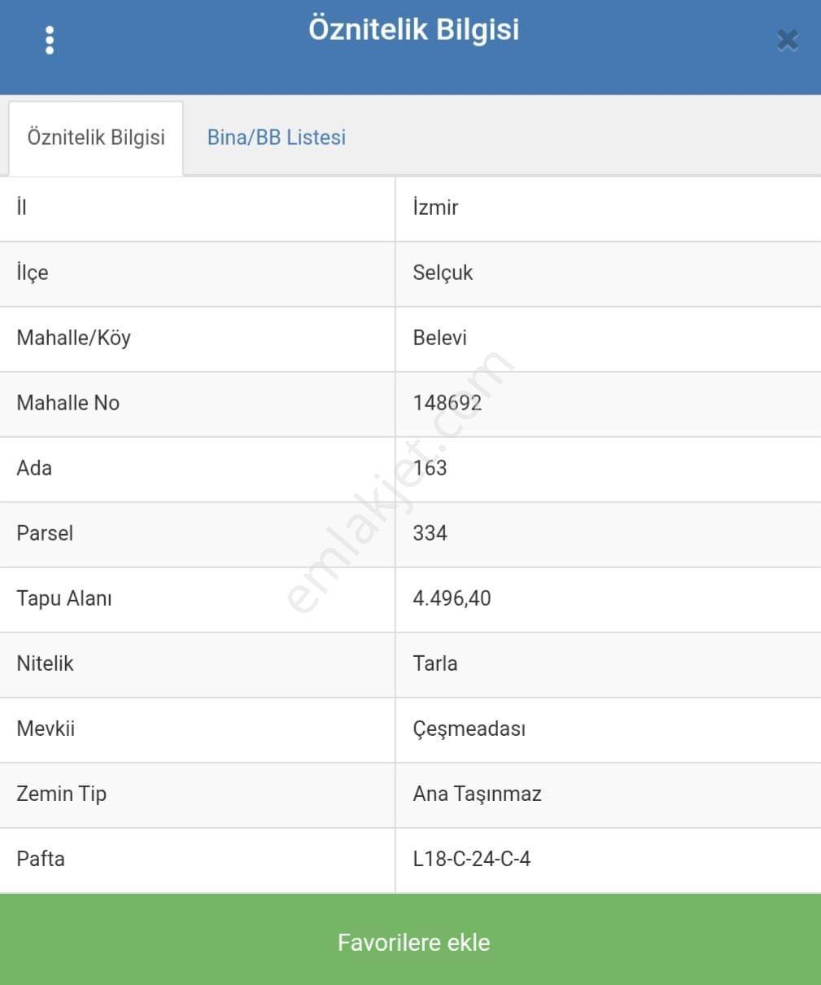Select the Öznitelik Bilgisi tab
Image resolution: width=821 pixels, height=985 pixels.
pos(96,138)
